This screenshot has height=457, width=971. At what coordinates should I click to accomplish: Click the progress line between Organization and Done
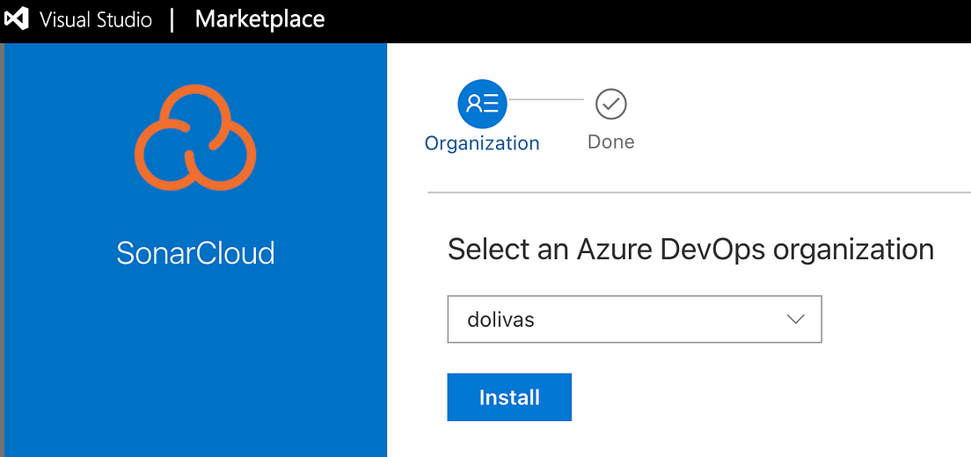545,99
